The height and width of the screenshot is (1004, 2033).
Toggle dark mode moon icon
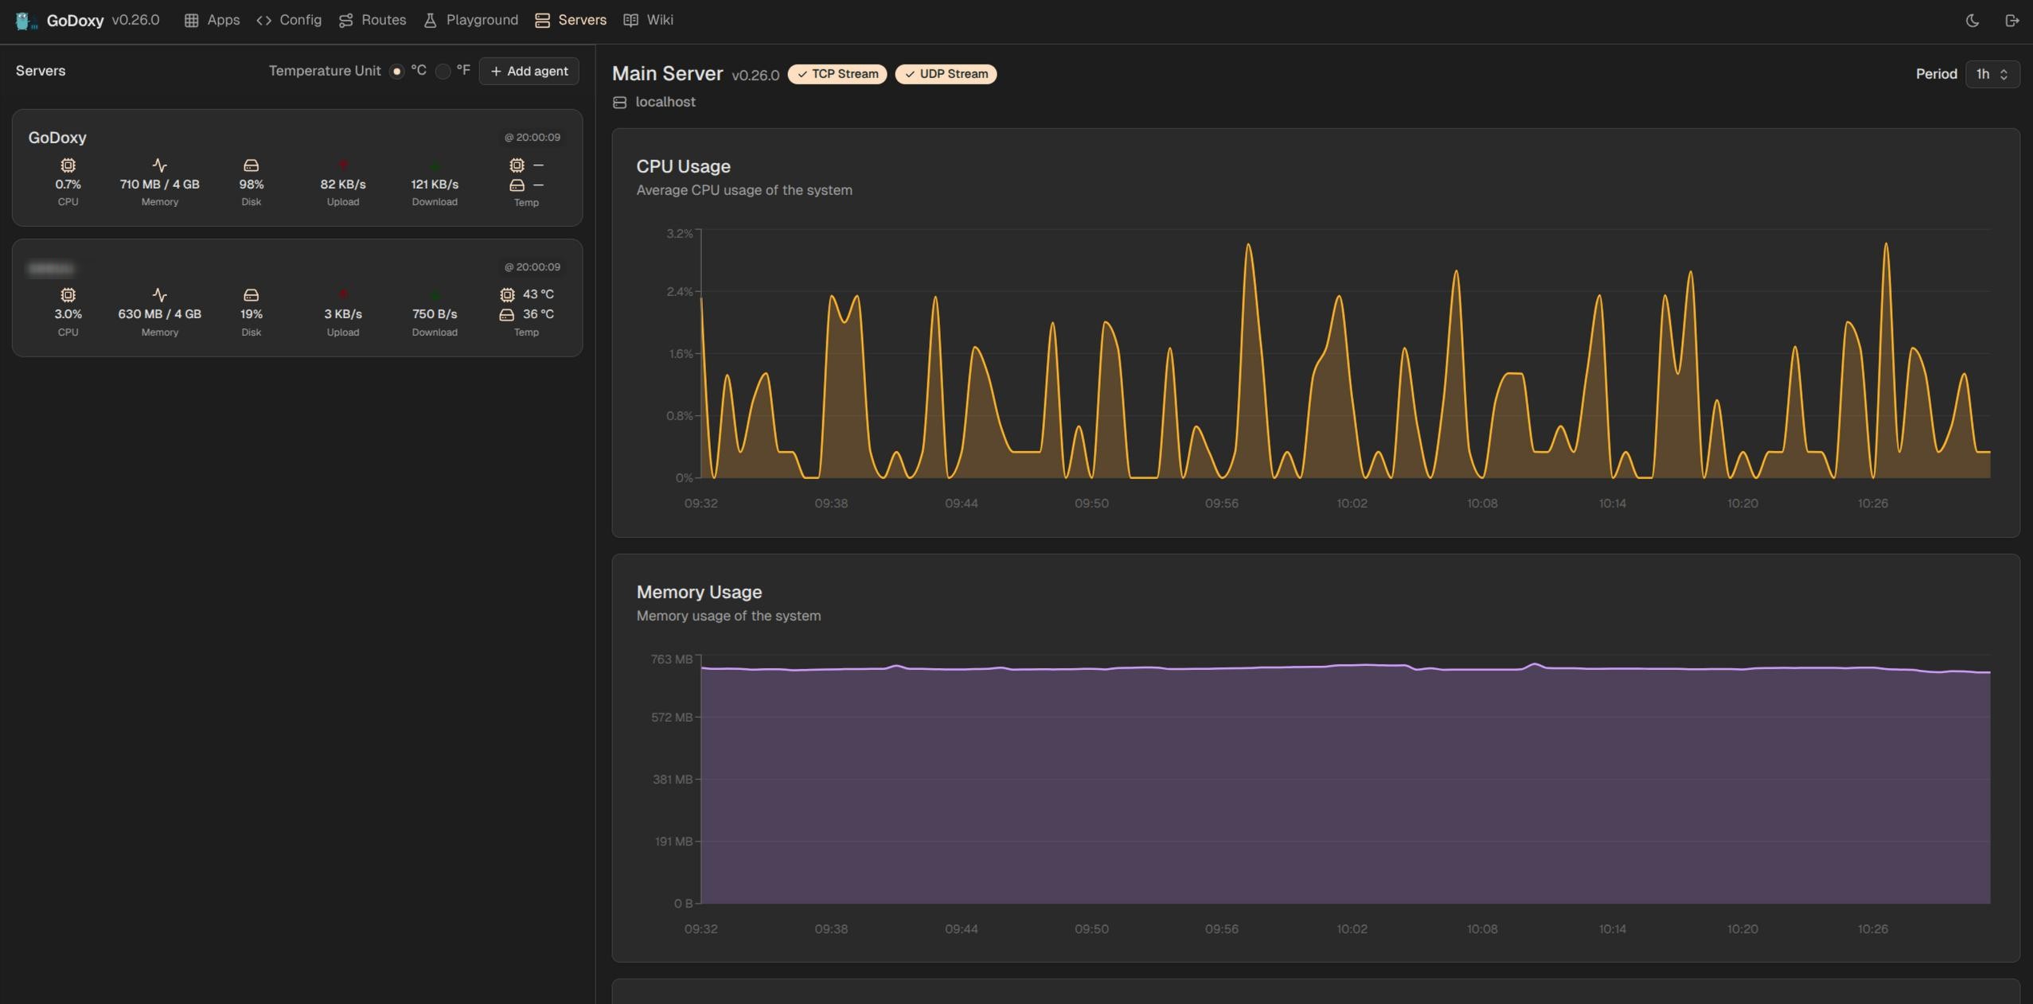coord(1972,21)
